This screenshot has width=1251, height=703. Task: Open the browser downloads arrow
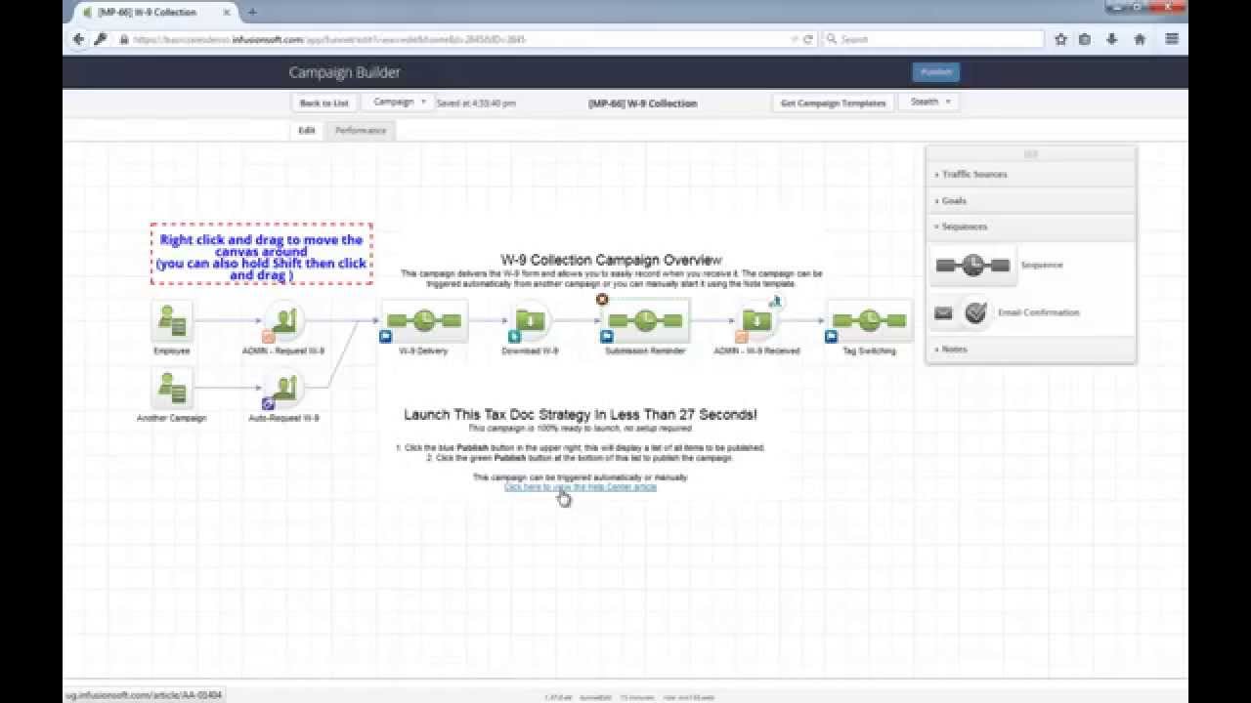pos(1112,39)
